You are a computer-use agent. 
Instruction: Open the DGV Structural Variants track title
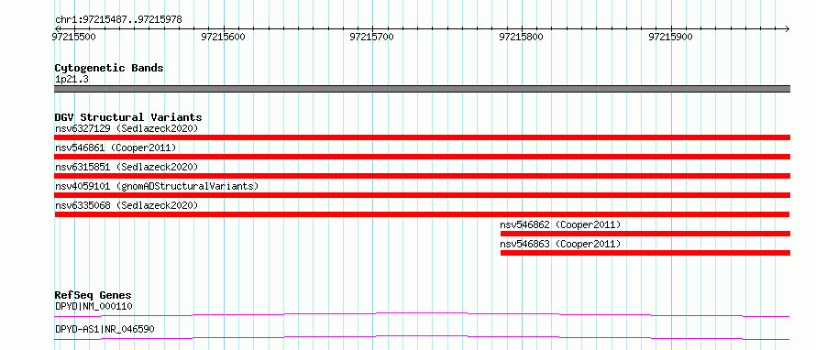pyautogui.click(x=128, y=117)
